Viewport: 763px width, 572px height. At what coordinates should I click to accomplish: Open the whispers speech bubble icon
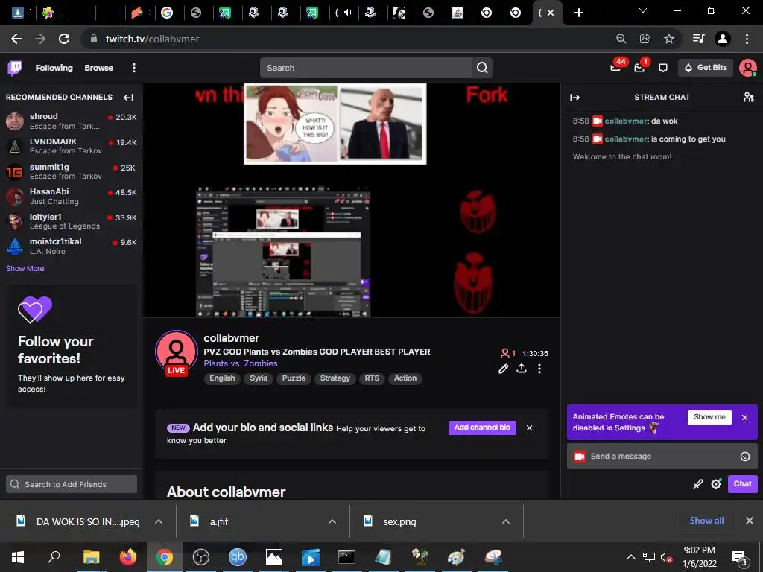coord(662,68)
